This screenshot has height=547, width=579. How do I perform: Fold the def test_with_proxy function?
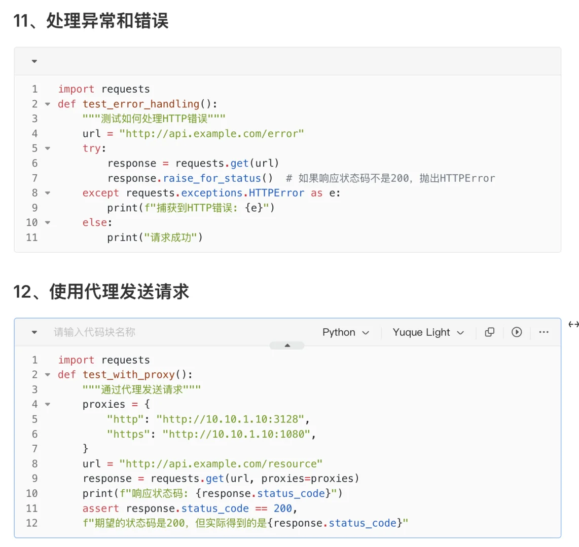click(48, 375)
